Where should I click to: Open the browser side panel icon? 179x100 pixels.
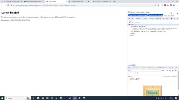171,5
